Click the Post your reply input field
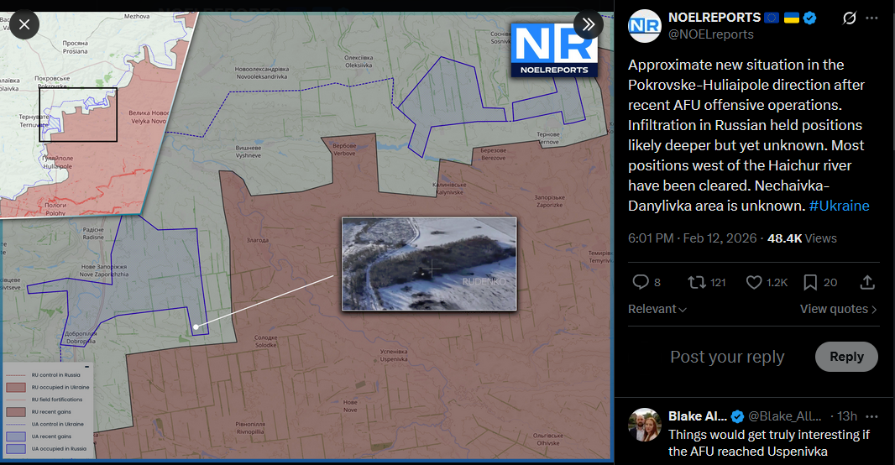The width and height of the screenshot is (895, 465). coord(727,358)
